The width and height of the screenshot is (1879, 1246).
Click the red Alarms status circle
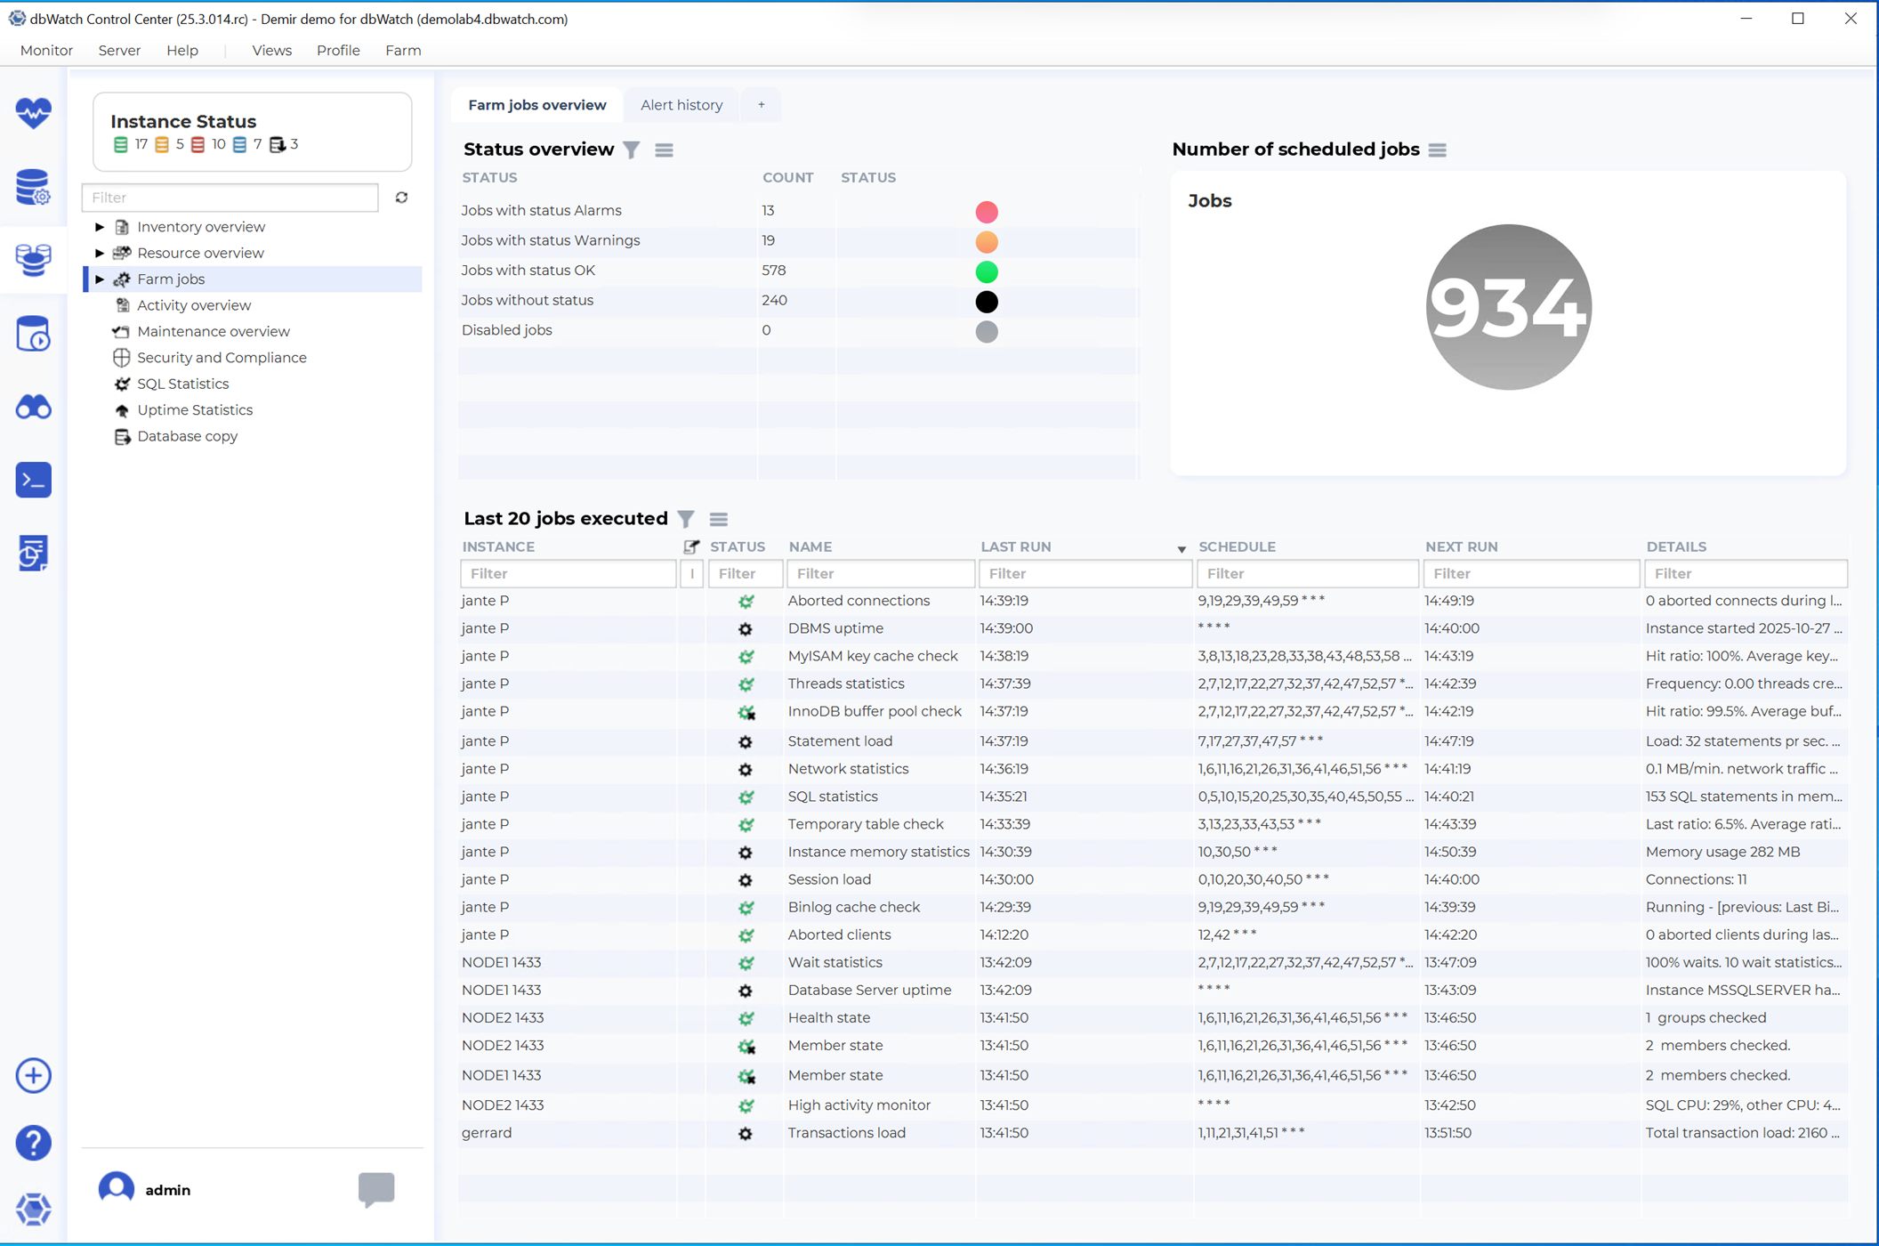pos(986,212)
